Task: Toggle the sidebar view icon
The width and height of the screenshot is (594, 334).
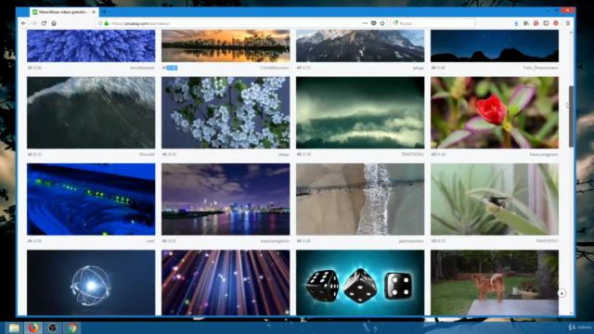Action: tap(546, 23)
